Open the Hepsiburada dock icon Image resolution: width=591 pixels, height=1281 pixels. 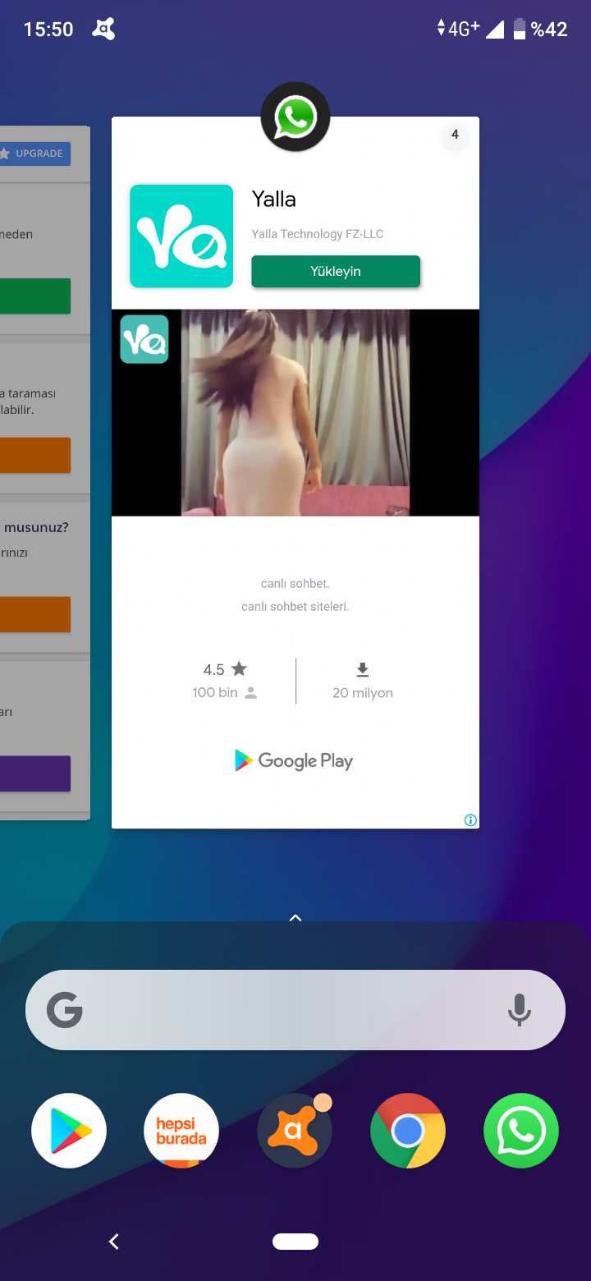pyautogui.click(x=181, y=1131)
